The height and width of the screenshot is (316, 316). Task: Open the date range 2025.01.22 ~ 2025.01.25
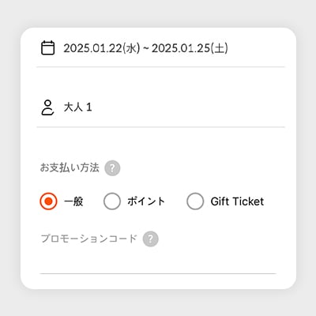[x=160, y=48]
